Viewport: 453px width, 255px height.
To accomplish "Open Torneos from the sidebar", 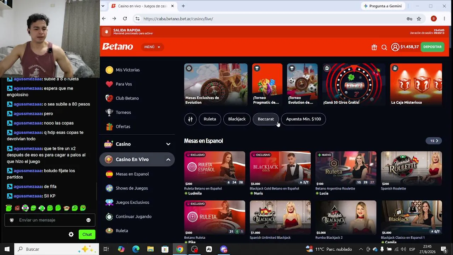I will point(118,112).
